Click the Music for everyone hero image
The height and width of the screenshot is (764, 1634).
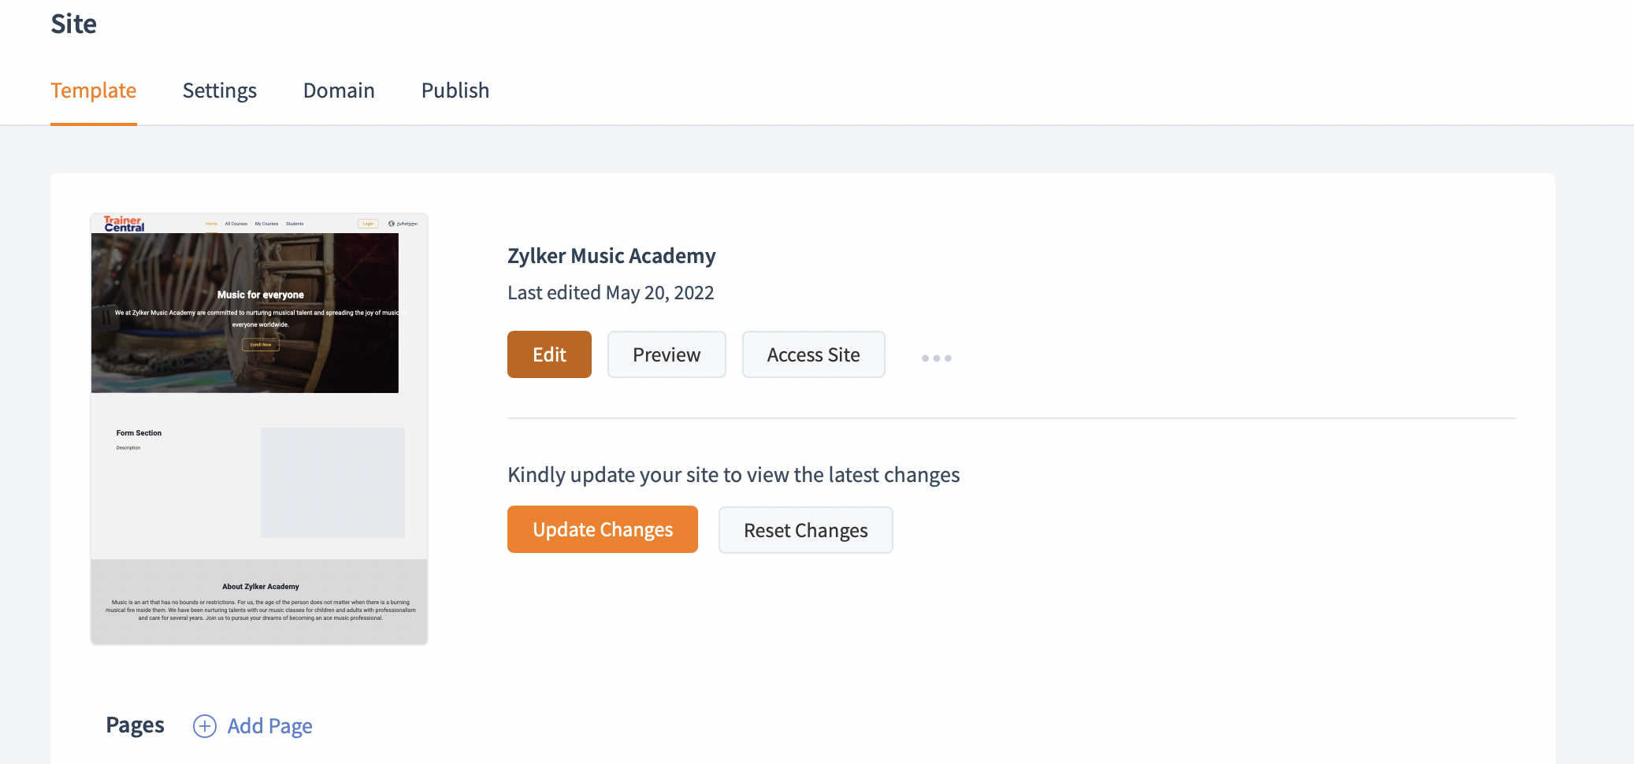(x=245, y=313)
